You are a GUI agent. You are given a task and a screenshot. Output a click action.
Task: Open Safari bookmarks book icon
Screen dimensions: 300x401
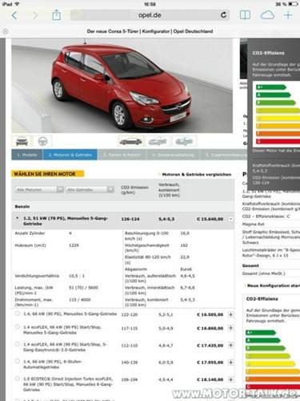click(245, 15)
